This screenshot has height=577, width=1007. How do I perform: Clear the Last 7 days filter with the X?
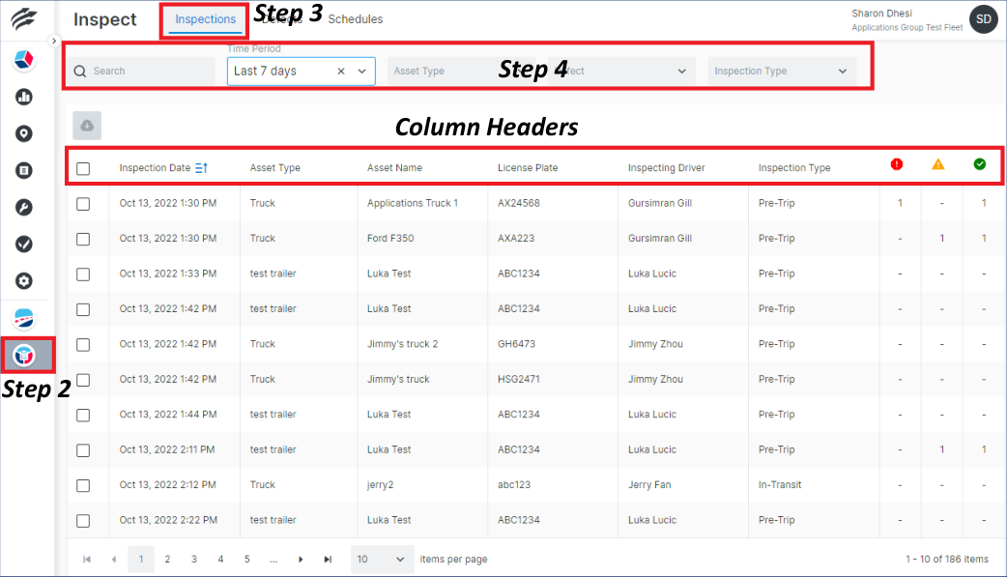pyautogui.click(x=342, y=71)
